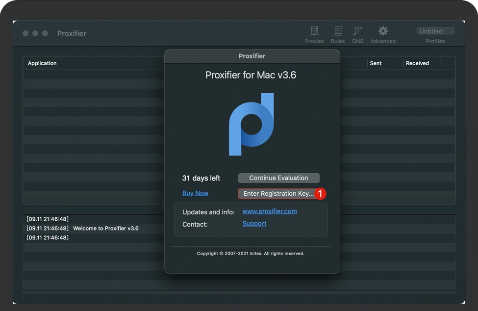Screen dimensions: 478x311
Task: Select the Welcome to Proxifier log entry
Action: 105,229
